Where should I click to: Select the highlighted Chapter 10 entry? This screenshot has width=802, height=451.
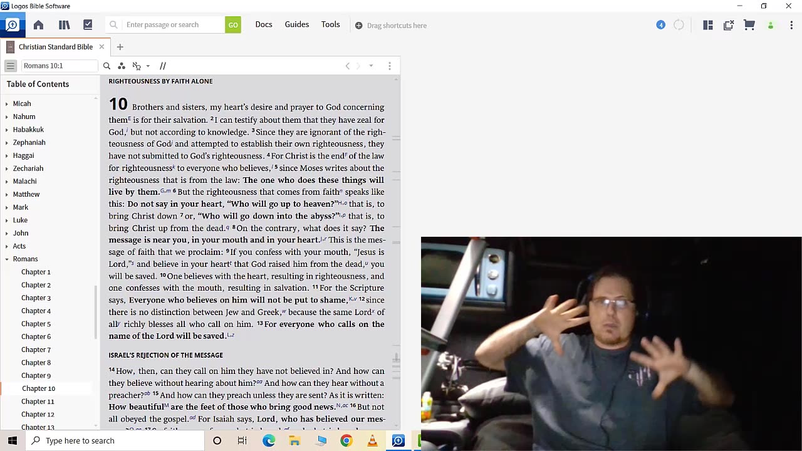(x=38, y=388)
